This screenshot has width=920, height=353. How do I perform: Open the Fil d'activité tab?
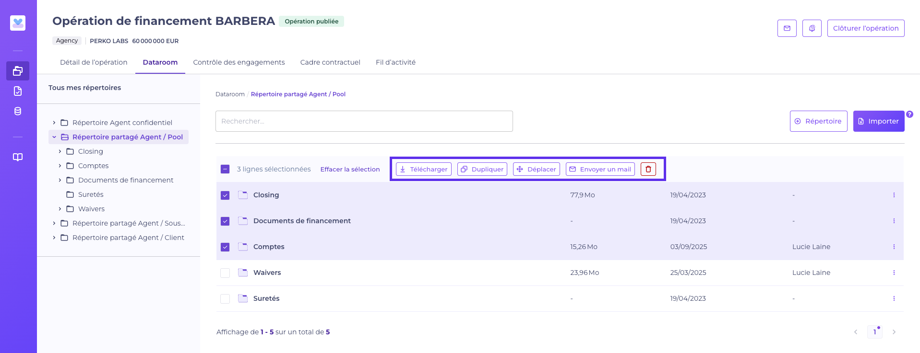click(395, 62)
